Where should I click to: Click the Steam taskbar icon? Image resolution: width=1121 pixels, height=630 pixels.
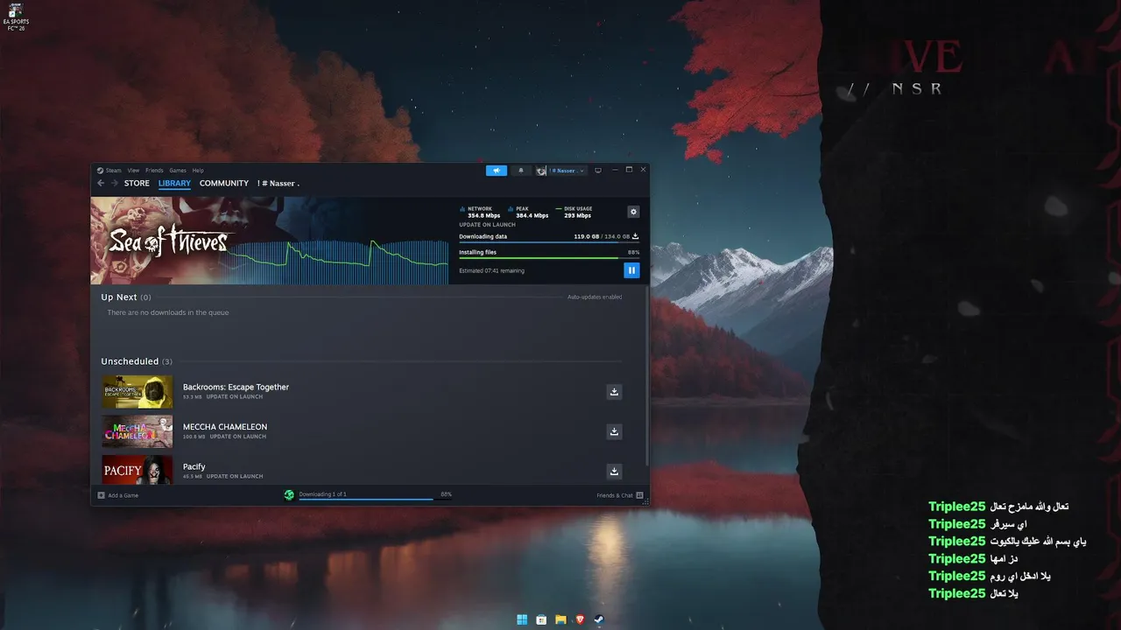click(x=599, y=619)
